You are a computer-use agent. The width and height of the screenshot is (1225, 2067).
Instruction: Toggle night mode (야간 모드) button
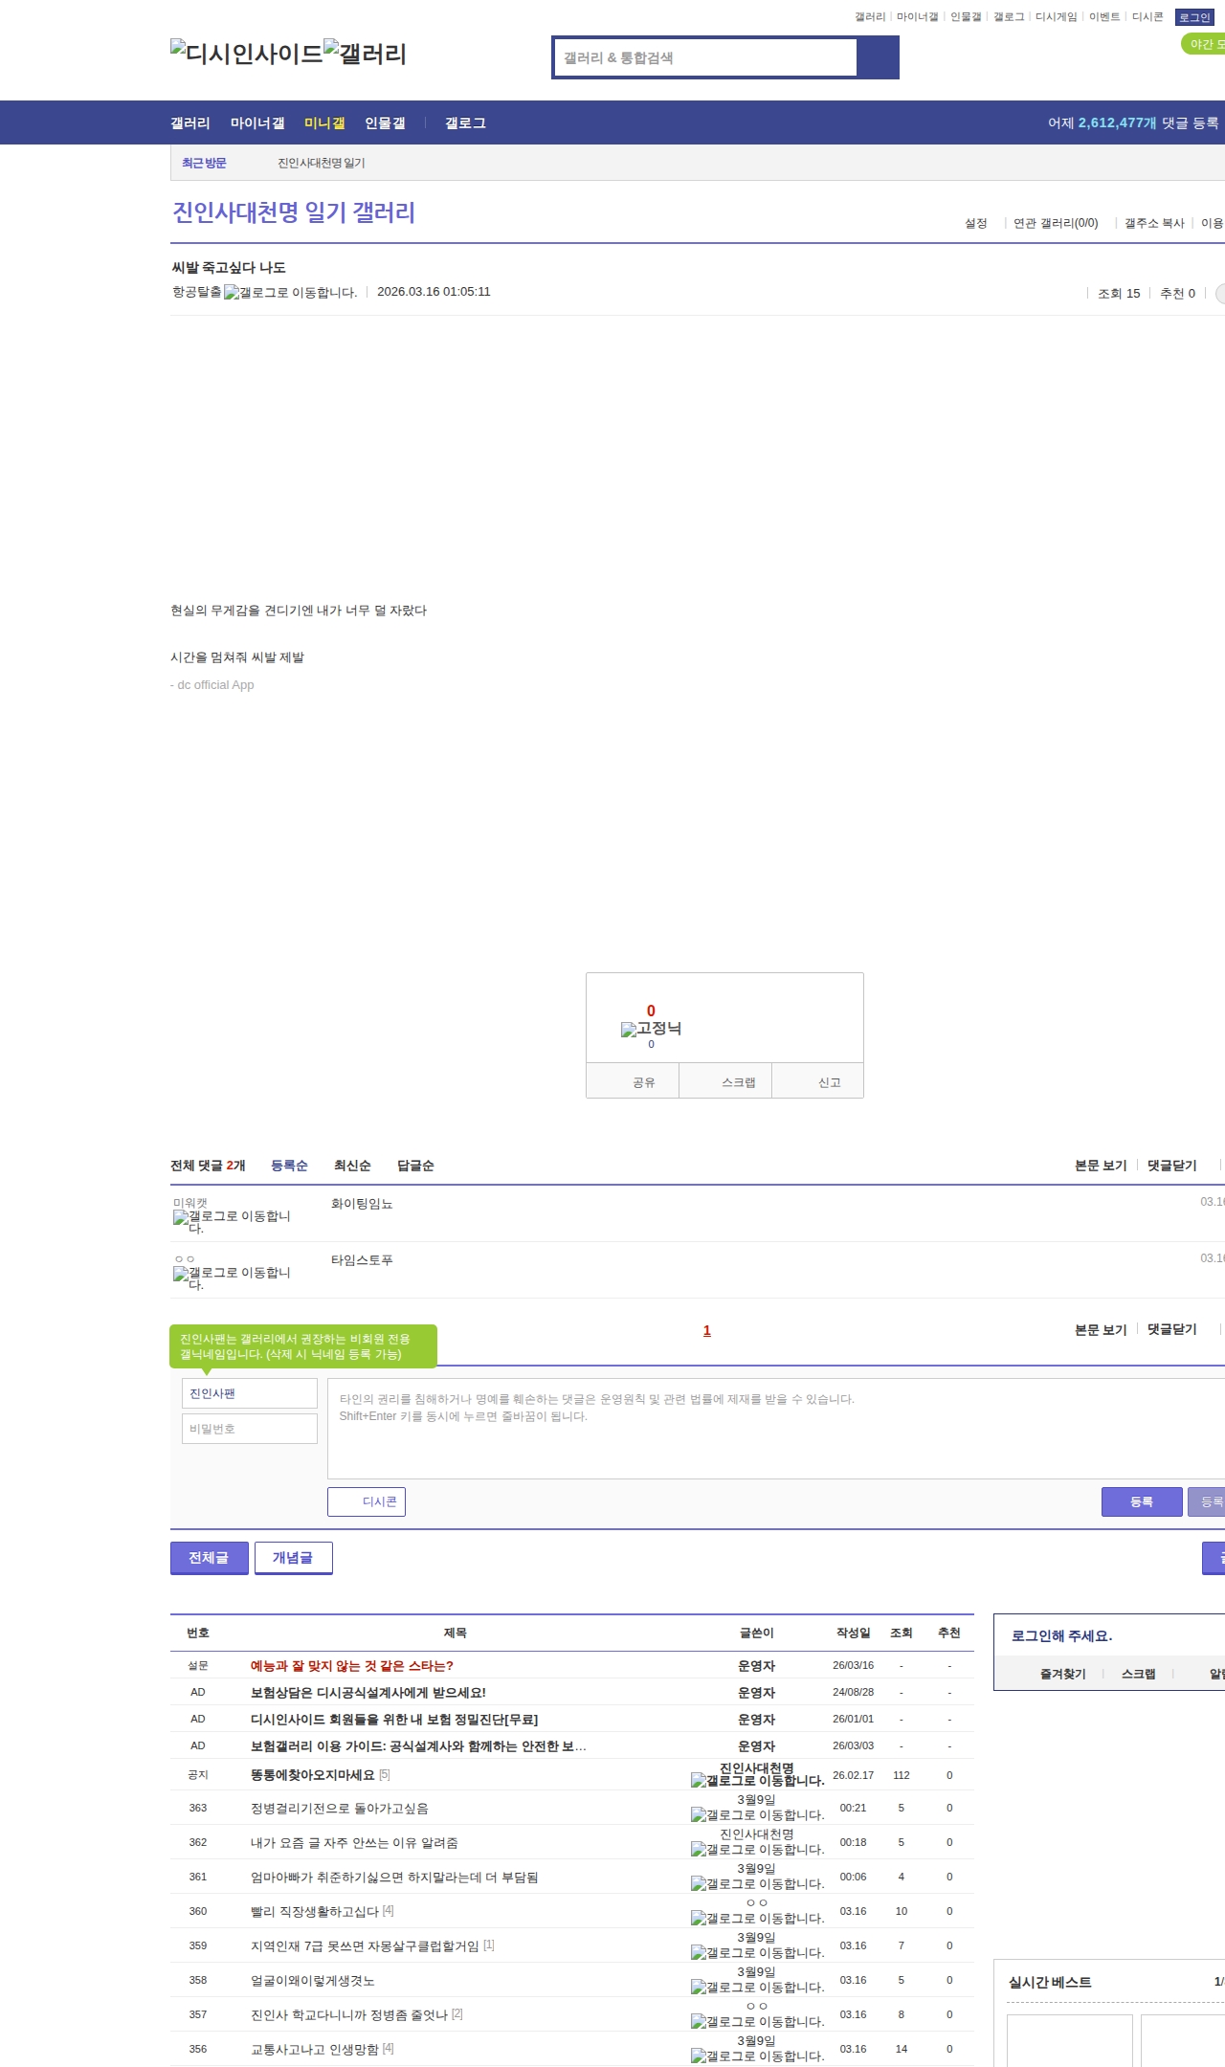tap(1203, 44)
